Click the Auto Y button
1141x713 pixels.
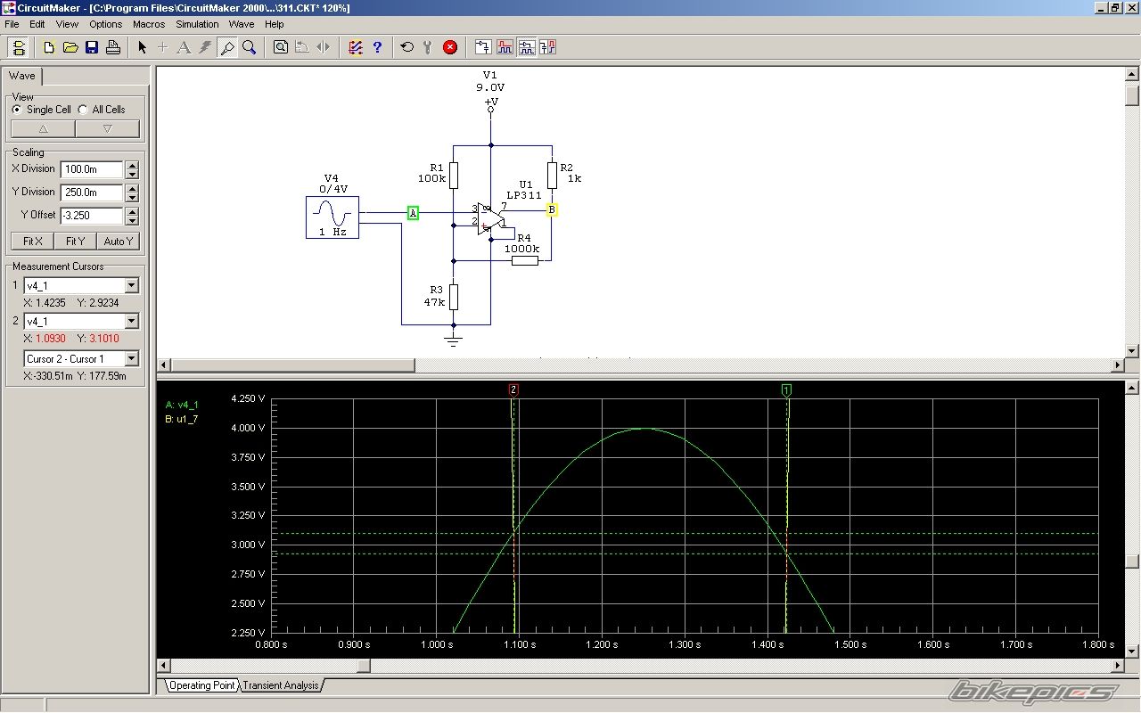119,242
